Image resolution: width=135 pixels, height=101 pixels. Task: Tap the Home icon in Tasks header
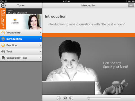(x=3, y=6)
